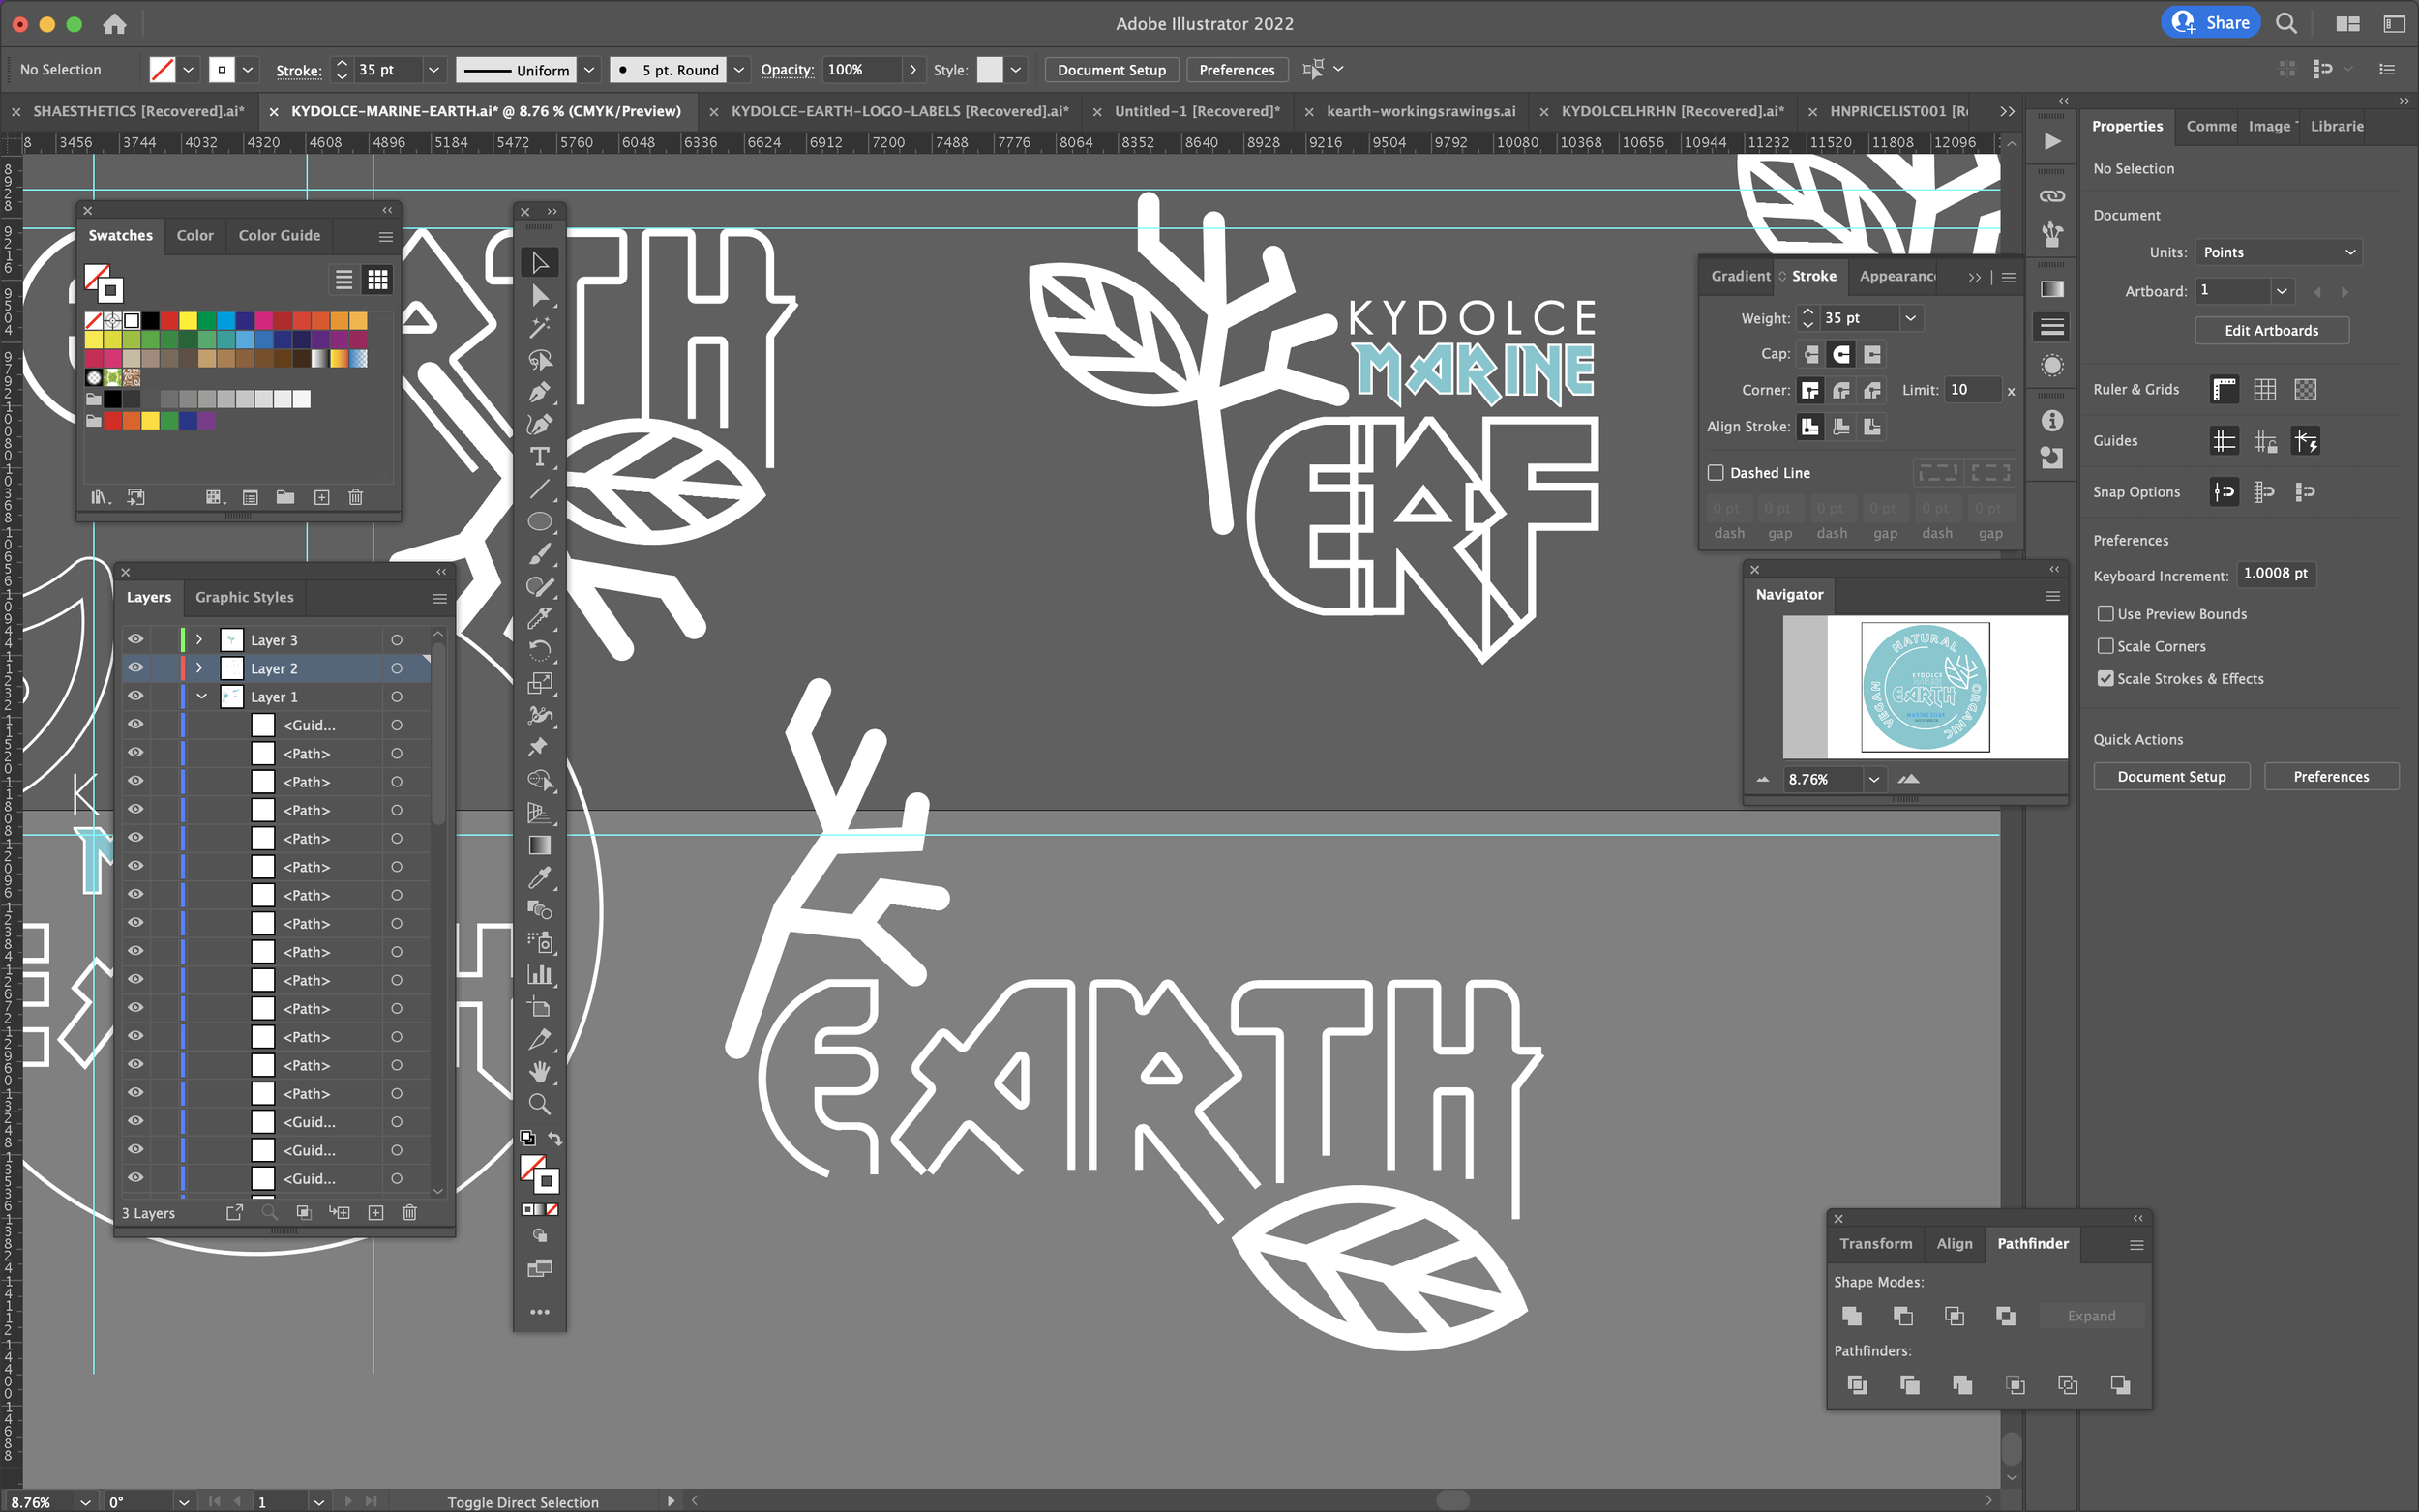Select the Paintbrush tool
2419x1512 pixels.
tap(539, 553)
